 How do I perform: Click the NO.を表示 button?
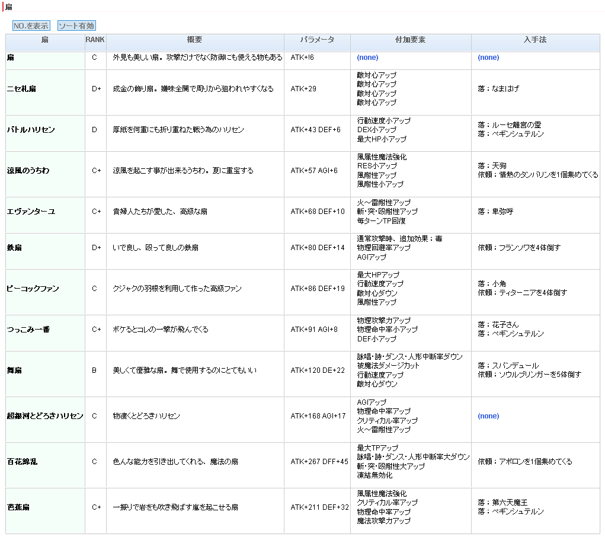(x=31, y=26)
